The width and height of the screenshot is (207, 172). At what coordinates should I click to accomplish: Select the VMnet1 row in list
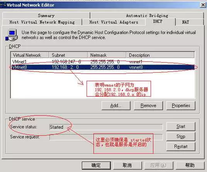pyautogui.click(x=103, y=62)
